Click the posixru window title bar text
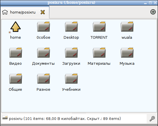158x126 pixels. tap(71, 3)
